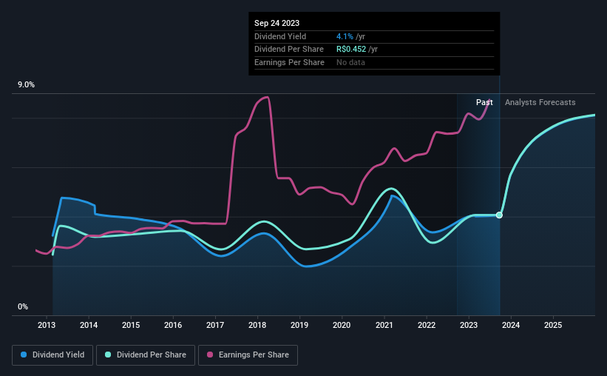This screenshot has width=607, height=376.
Task: Select the Sep 24 2023 data point marker
Action: (499, 215)
